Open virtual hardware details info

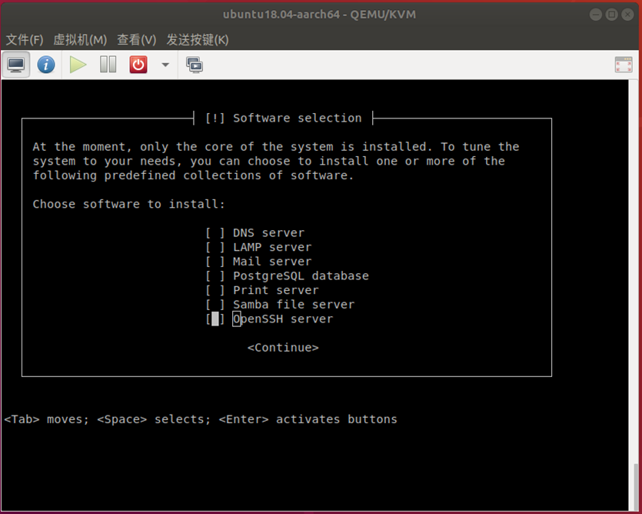pyautogui.click(x=46, y=65)
